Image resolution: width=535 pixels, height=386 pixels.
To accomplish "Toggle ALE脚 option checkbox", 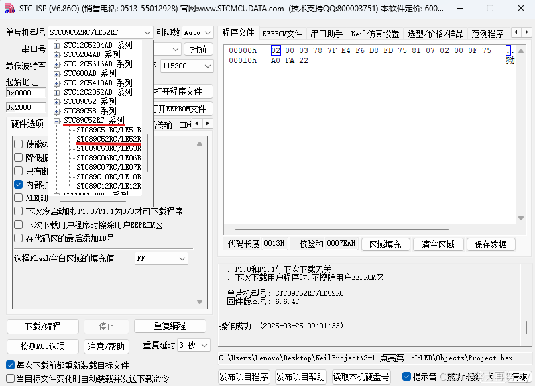I will 18,198.
